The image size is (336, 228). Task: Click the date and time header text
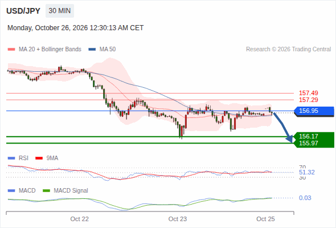(x=75, y=28)
